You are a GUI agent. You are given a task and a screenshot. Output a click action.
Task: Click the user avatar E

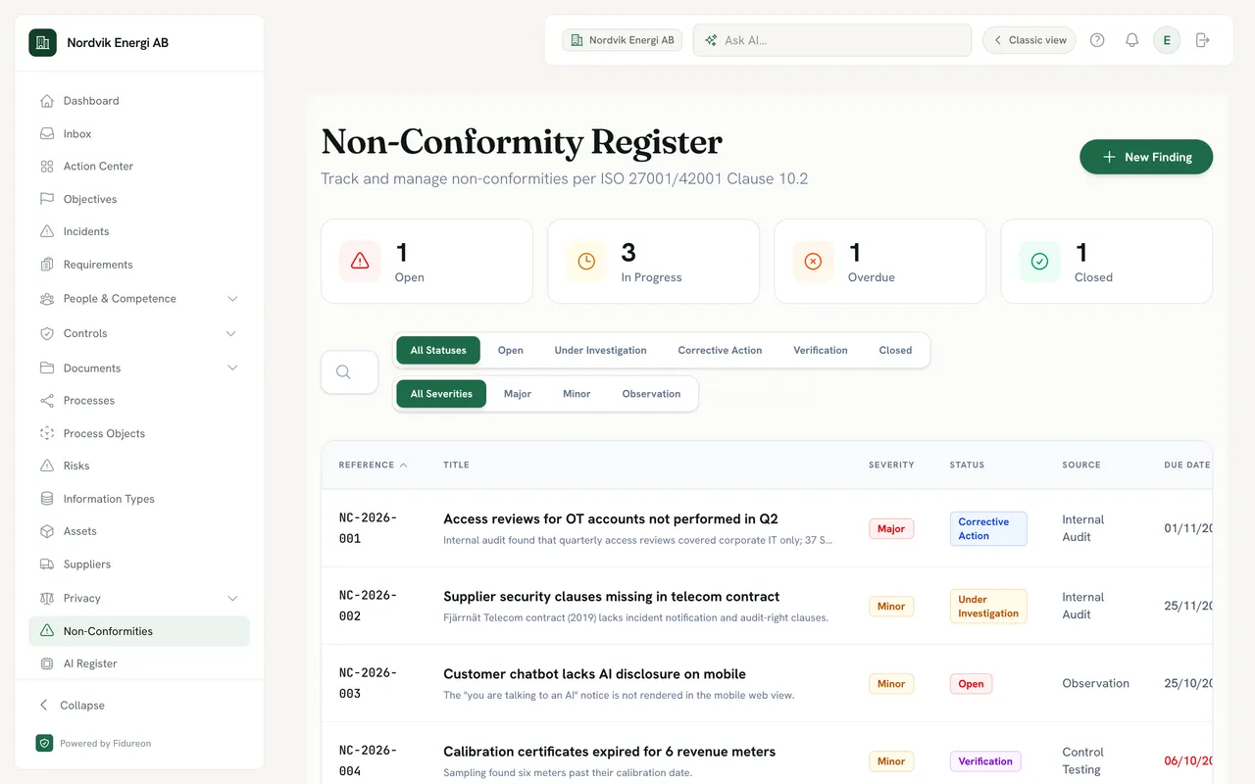[x=1167, y=40]
